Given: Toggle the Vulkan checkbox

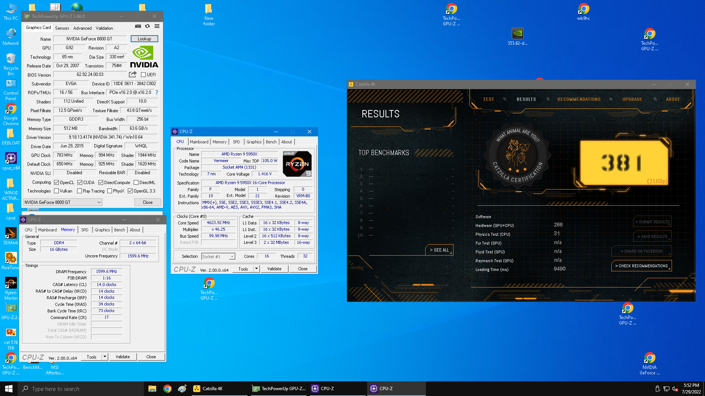Looking at the screenshot, I should click(56, 191).
